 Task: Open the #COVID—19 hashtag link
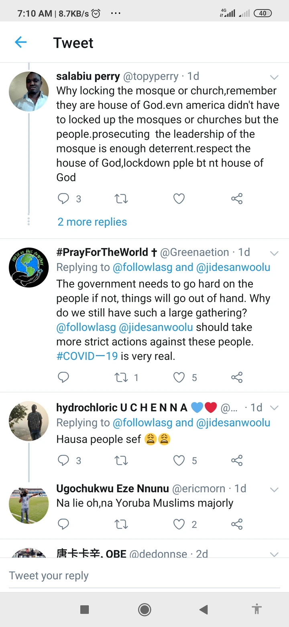pos(87,356)
